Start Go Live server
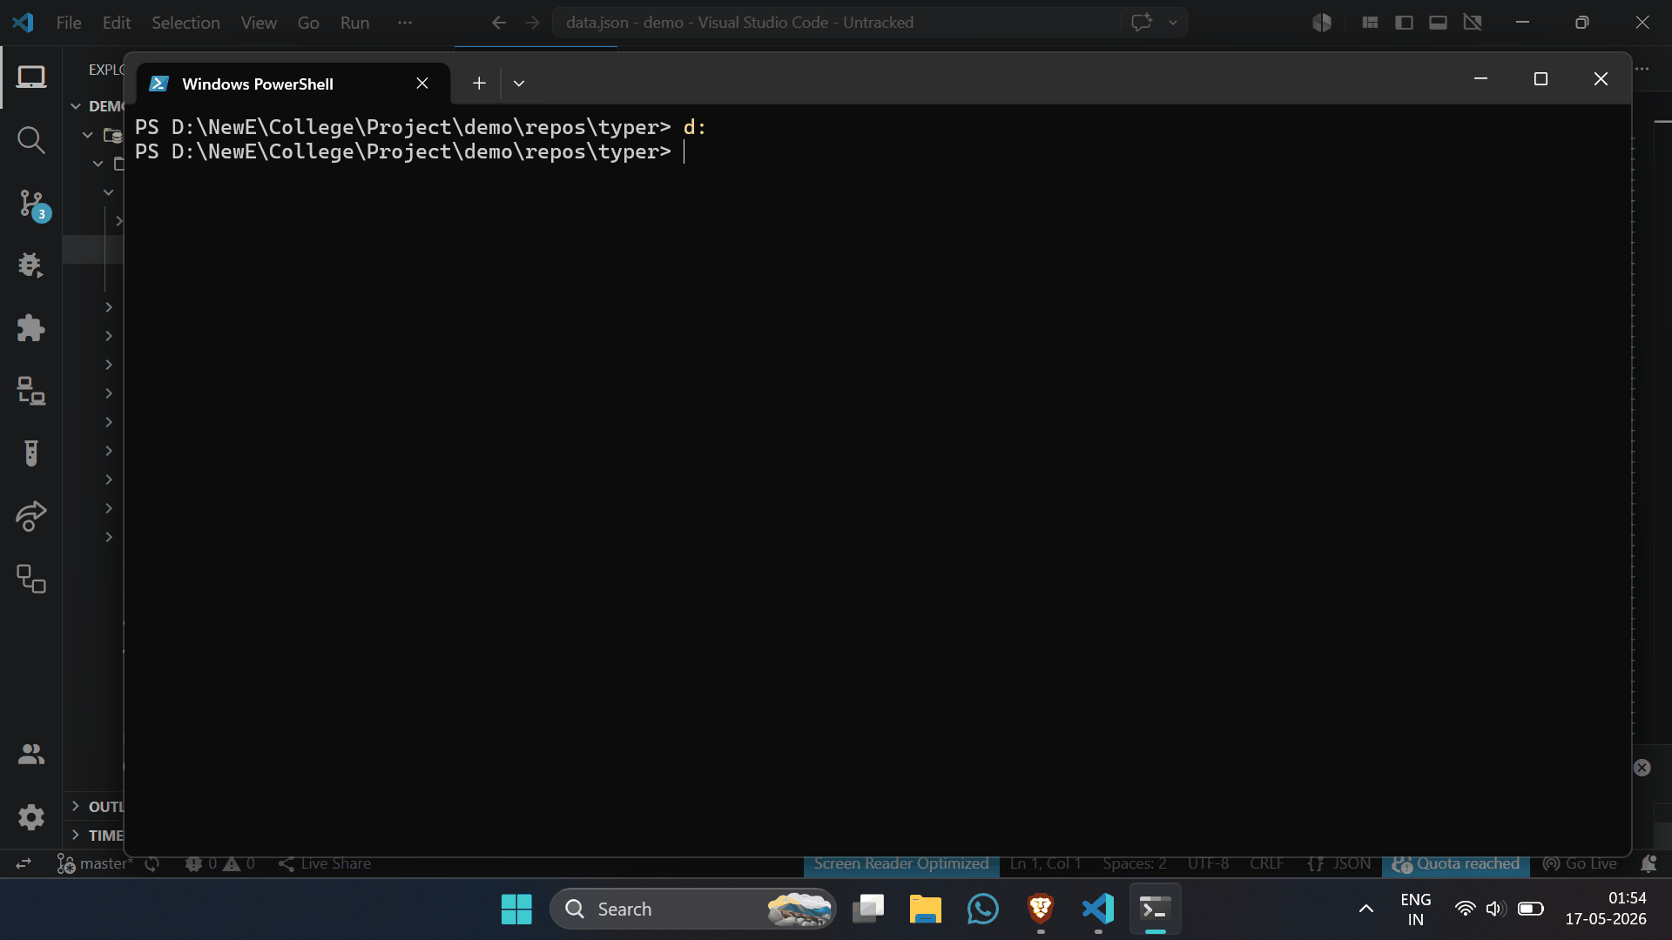Screen dimensions: 1672x940 coord(1580,863)
